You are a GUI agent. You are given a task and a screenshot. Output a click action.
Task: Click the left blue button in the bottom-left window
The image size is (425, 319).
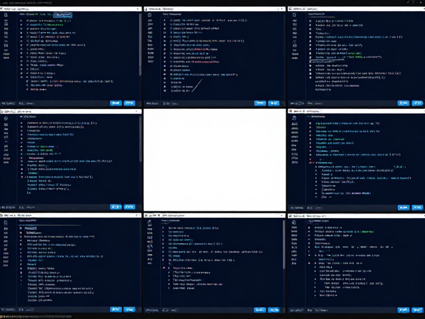click(x=116, y=310)
